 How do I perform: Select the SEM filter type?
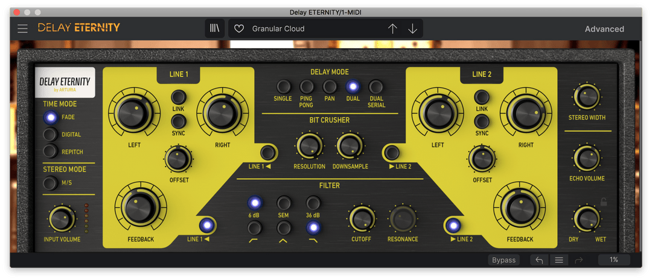pyautogui.click(x=284, y=203)
